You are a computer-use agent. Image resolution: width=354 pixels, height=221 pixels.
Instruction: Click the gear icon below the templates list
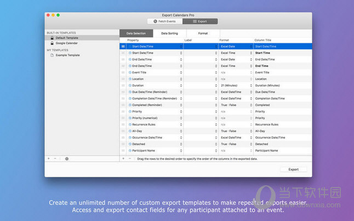coord(67,158)
